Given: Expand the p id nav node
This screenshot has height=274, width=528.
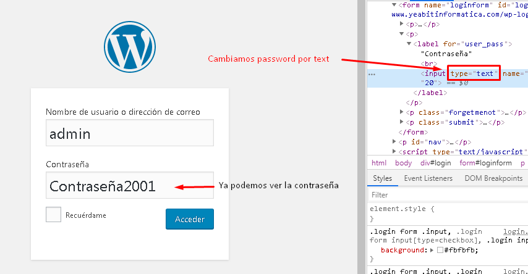Looking at the screenshot, I should [394, 141].
